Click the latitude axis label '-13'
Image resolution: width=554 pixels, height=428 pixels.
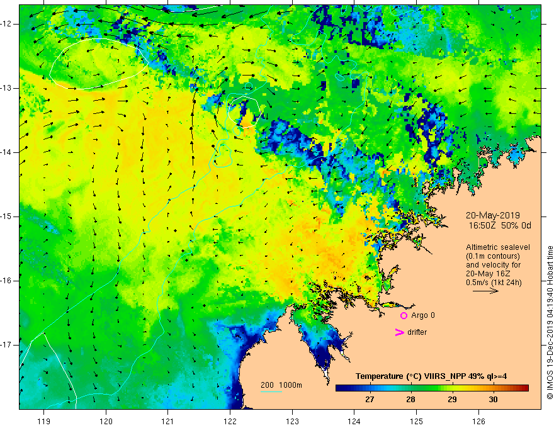(6, 88)
